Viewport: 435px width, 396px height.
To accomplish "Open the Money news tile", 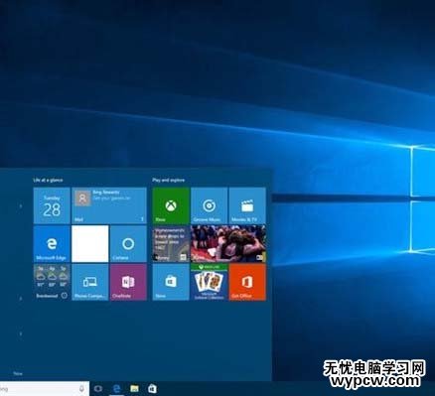I will (171, 244).
